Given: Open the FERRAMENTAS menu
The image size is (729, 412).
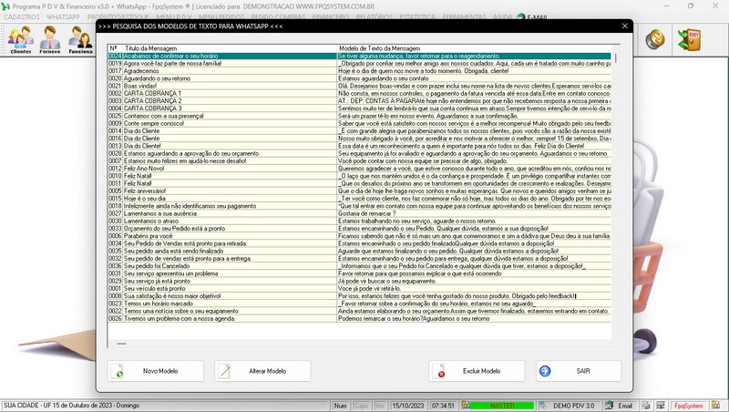Looking at the screenshot, I should coord(464,17).
